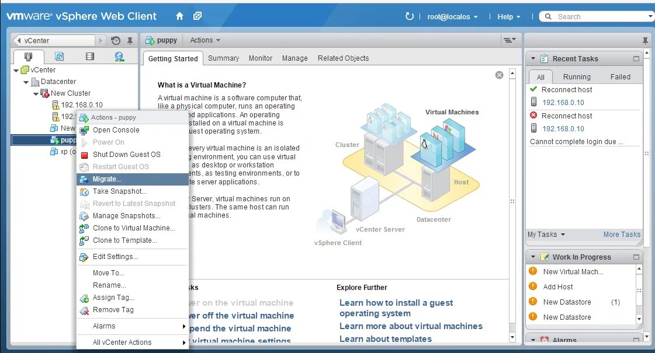
Task: Open the panel view options menu icon
Action: [509, 40]
